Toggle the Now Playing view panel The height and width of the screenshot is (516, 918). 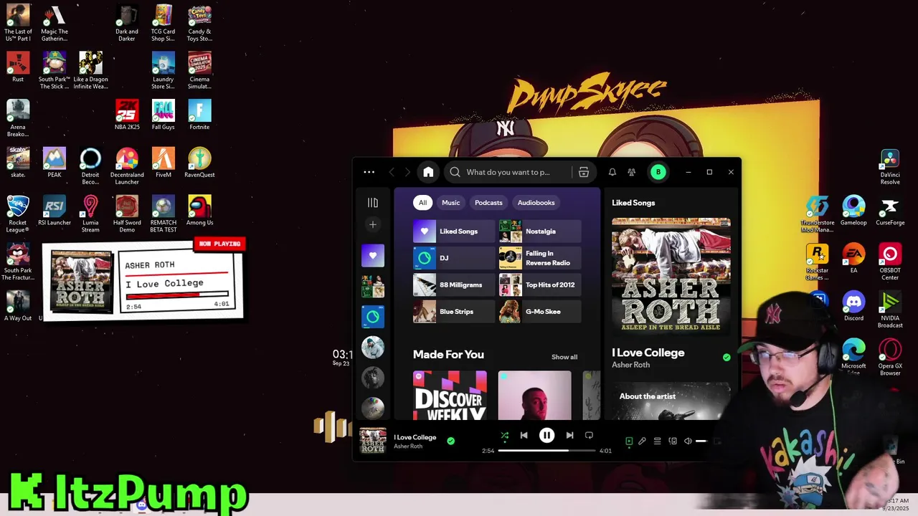click(x=629, y=441)
